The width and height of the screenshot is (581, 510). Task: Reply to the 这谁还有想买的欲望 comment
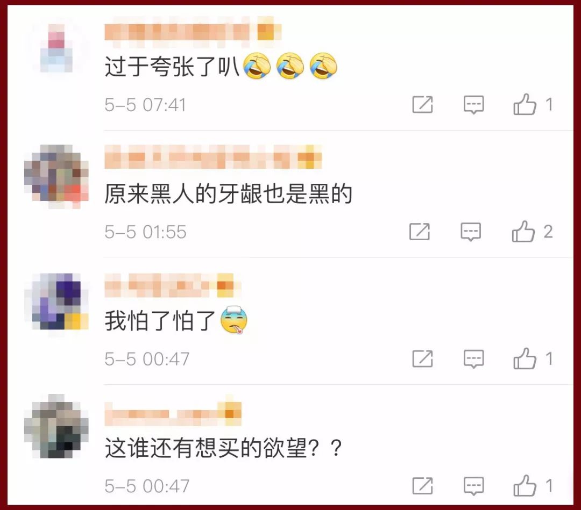[474, 486]
